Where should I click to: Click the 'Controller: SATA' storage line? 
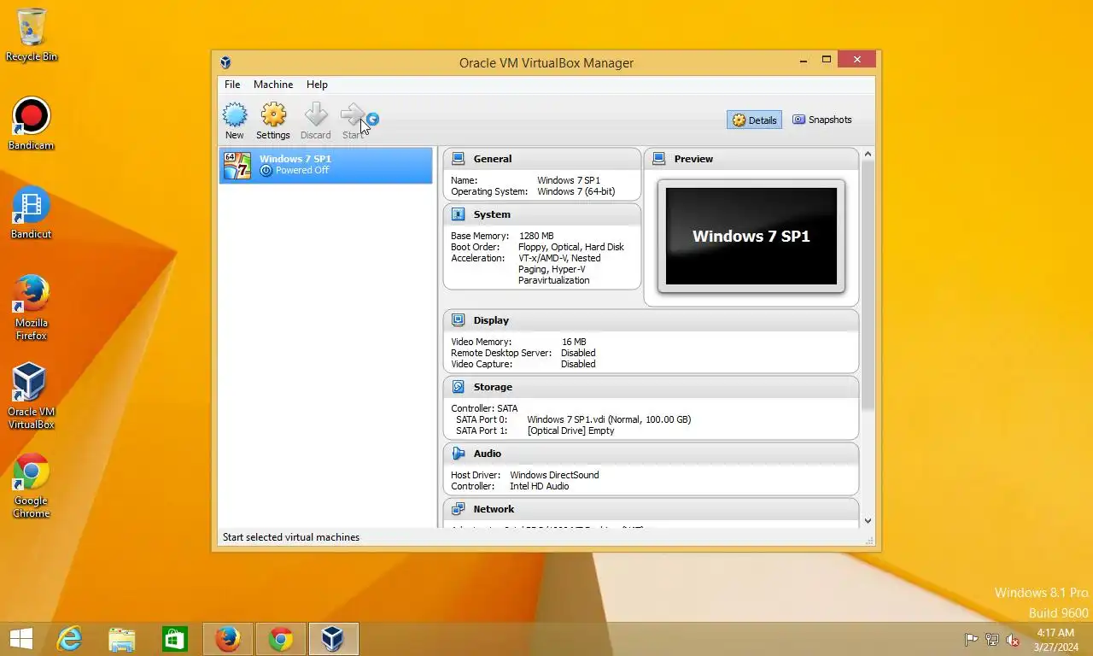click(484, 408)
